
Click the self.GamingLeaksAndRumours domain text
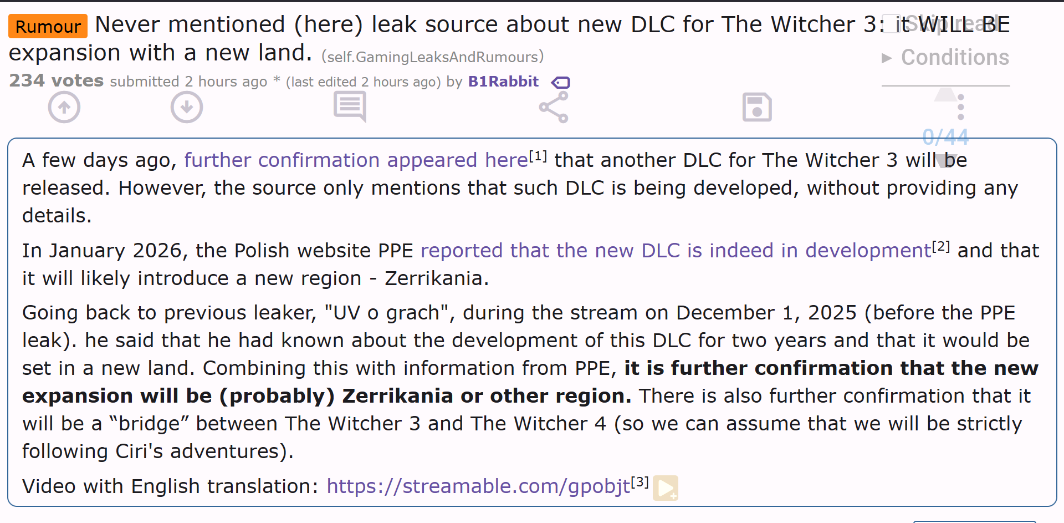[432, 57]
